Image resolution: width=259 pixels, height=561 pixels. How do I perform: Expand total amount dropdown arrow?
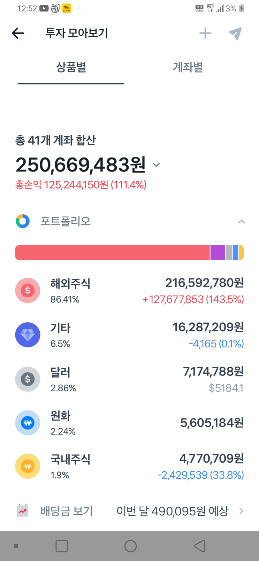[x=157, y=165]
